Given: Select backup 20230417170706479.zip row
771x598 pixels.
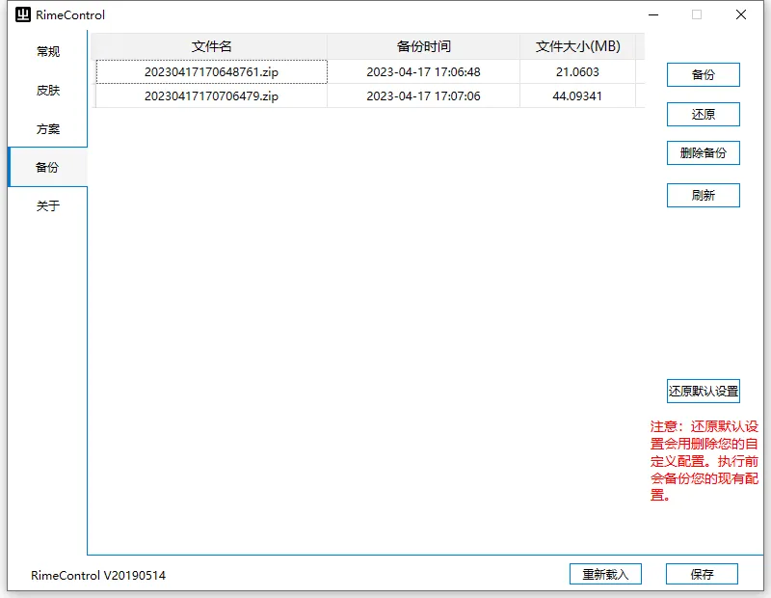Looking at the screenshot, I should pos(211,96).
